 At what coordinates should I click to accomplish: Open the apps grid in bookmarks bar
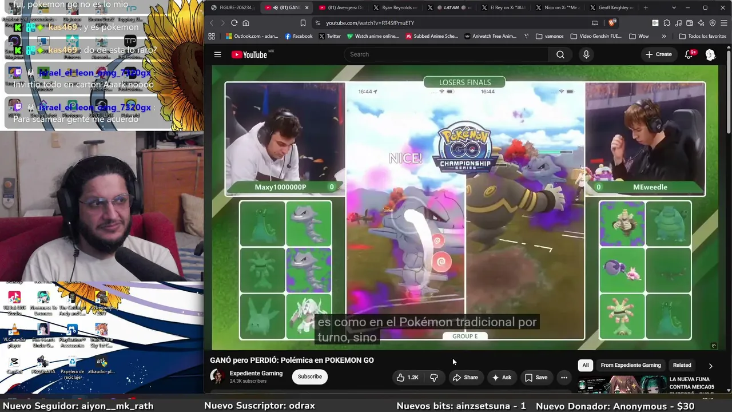point(212,36)
